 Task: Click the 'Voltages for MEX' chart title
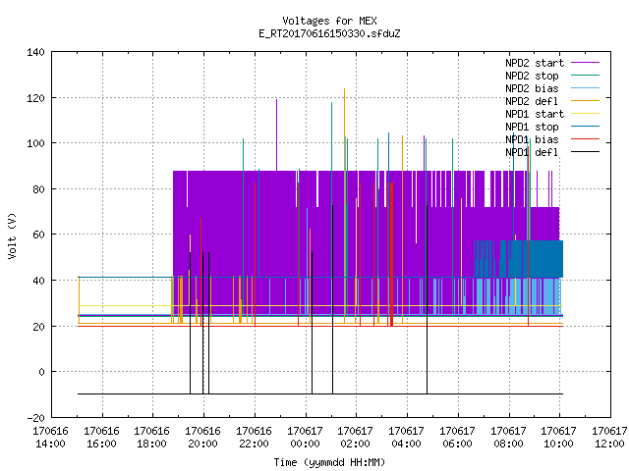(329, 21)
